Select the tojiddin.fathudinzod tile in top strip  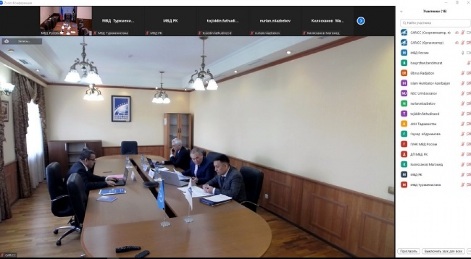[x=222, y=21]
